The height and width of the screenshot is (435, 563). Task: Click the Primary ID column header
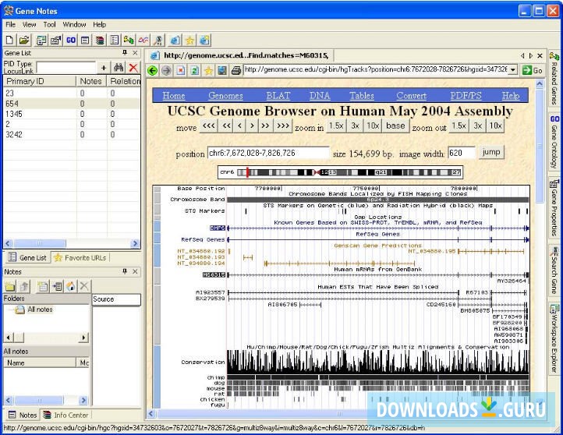40,82
